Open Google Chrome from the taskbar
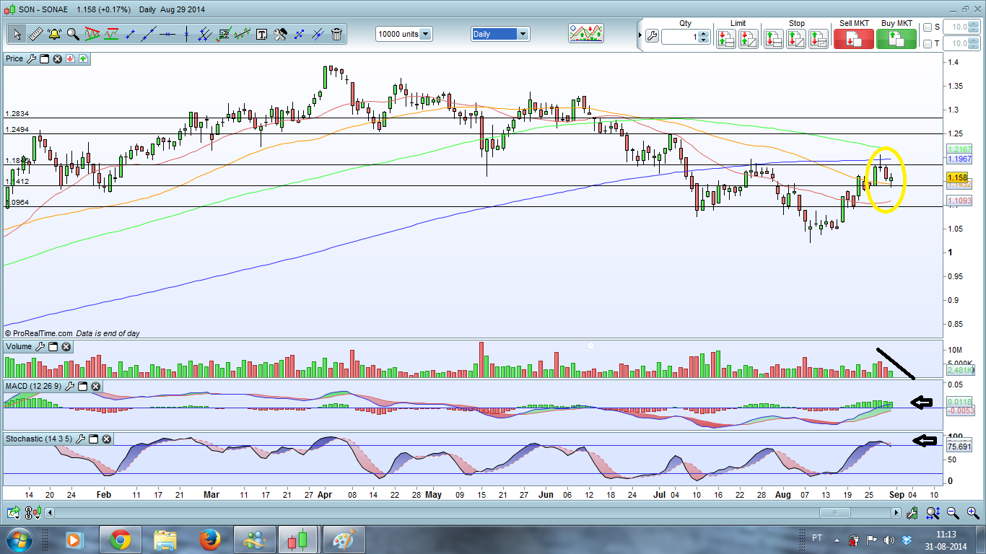 [x=120, y=540]
